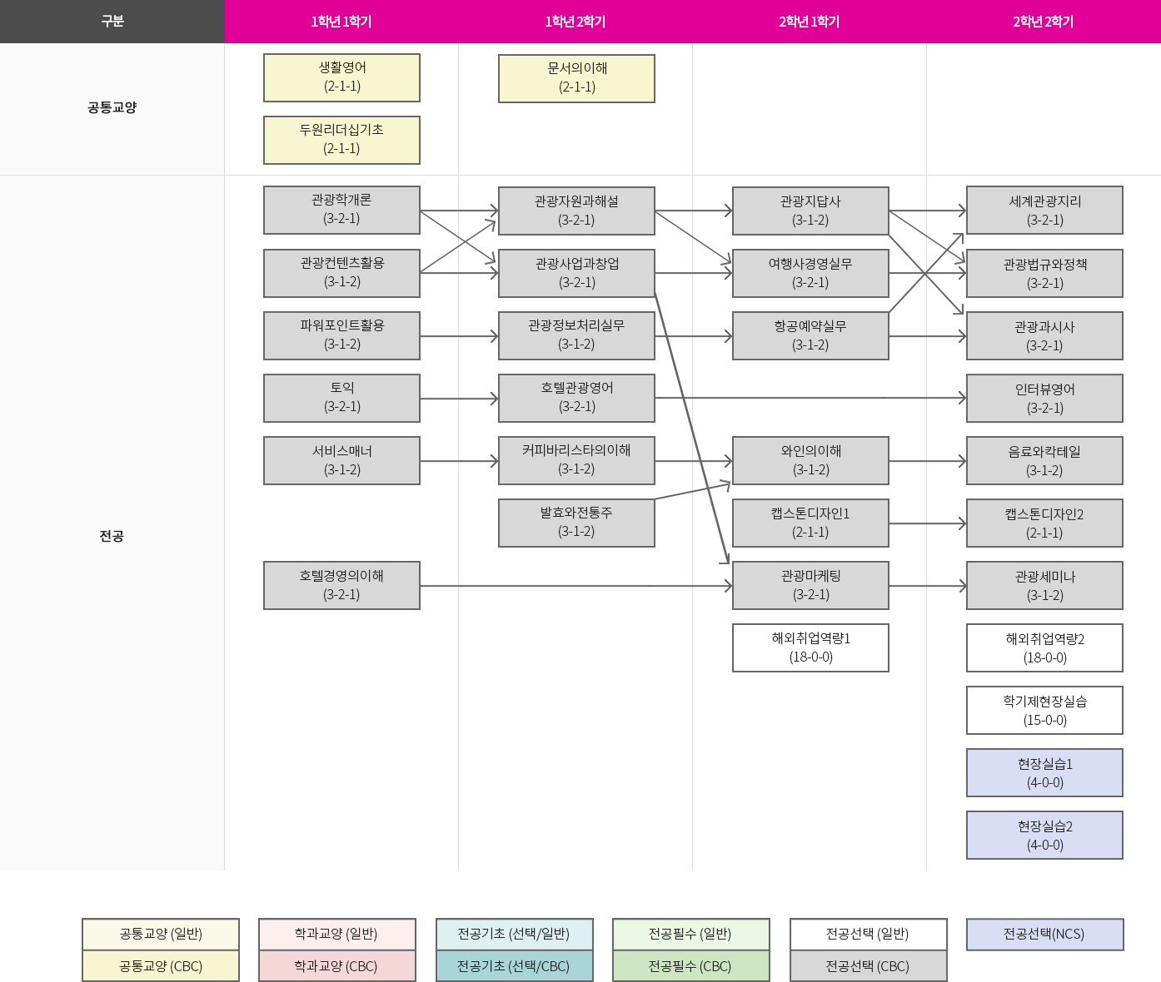Click the 학과교양 (일반) legend swatch
Viewport: 1161px width, 982px height.
[x=337, y=934]
